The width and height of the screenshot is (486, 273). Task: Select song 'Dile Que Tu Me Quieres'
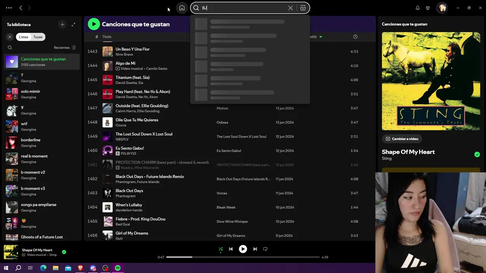click(x=137, y=120)
